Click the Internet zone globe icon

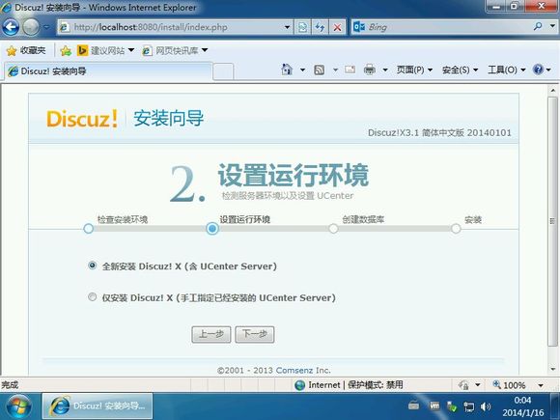coord(300,385)
